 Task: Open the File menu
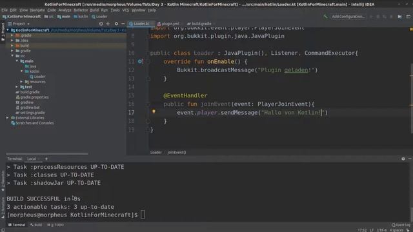pos(5,10)
